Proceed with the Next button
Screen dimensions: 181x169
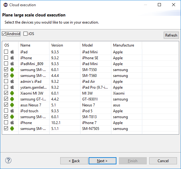click(103, 161)
